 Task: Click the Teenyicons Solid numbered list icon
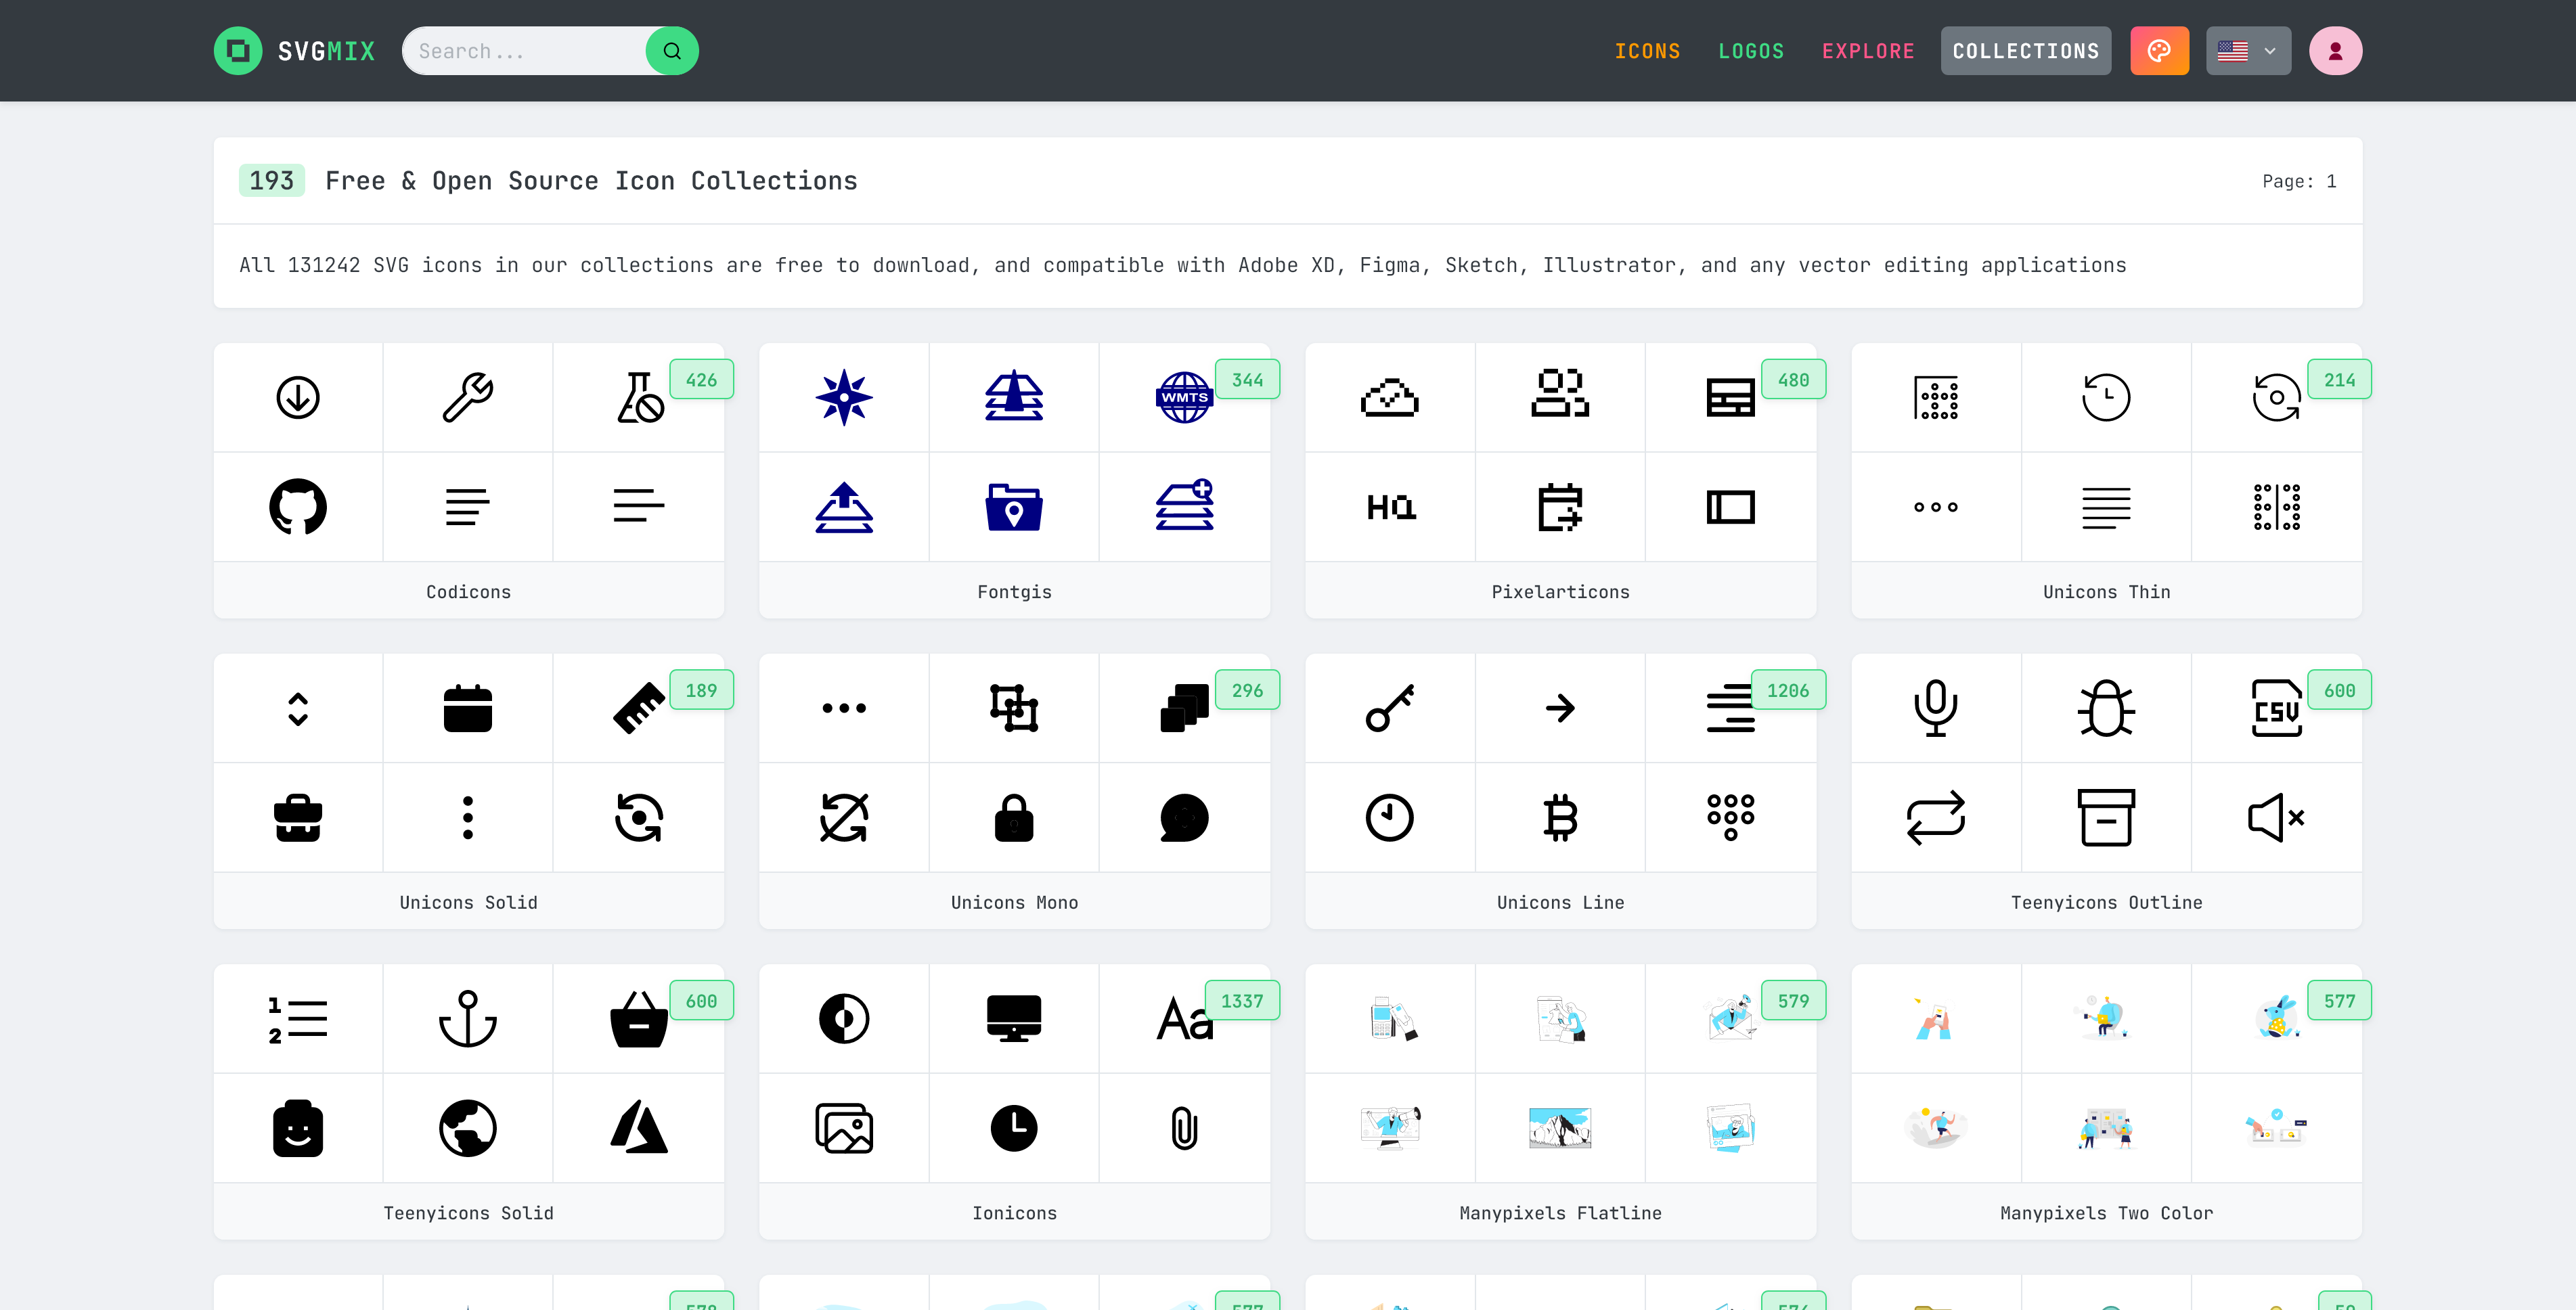pyautogui.click(x=298, y=1019)
